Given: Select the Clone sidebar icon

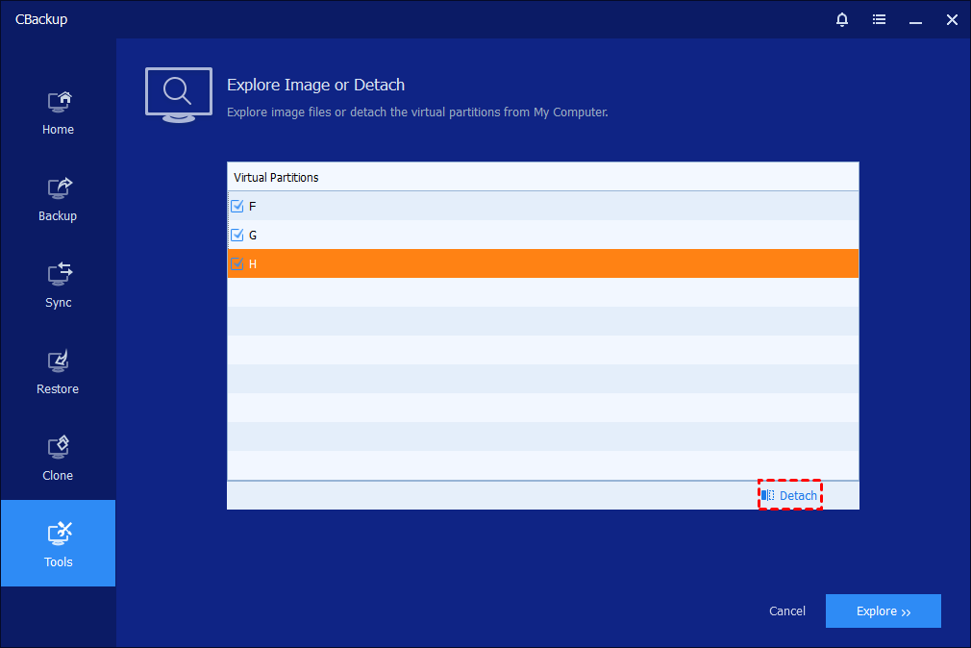Looking at the screenshot, I should [x=59, y=448].
